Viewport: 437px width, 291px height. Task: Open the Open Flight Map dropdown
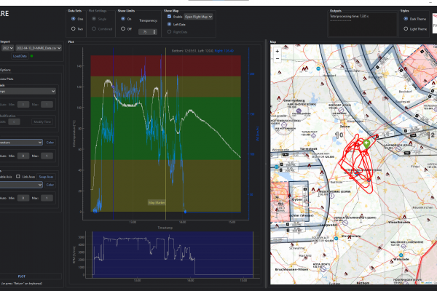coord(197,15)
